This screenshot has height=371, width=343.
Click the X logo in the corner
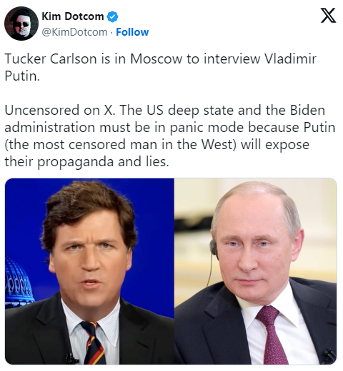[328, 15]
